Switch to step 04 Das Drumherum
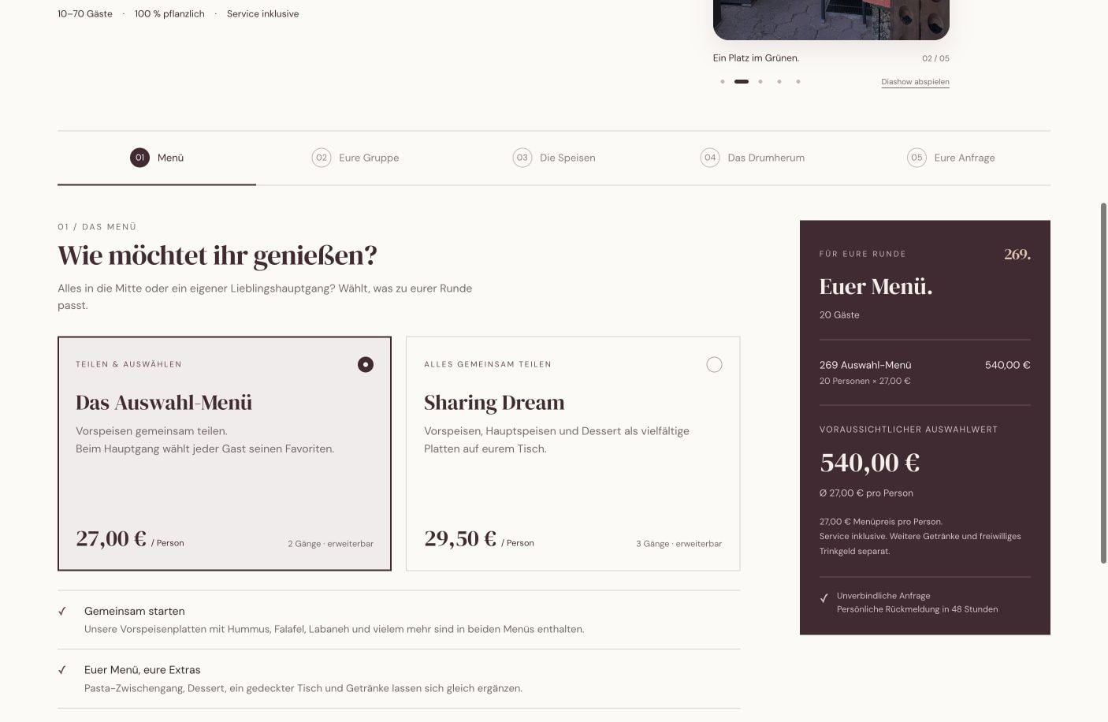This screenshot has width=1108, height=722. (753, 158)
